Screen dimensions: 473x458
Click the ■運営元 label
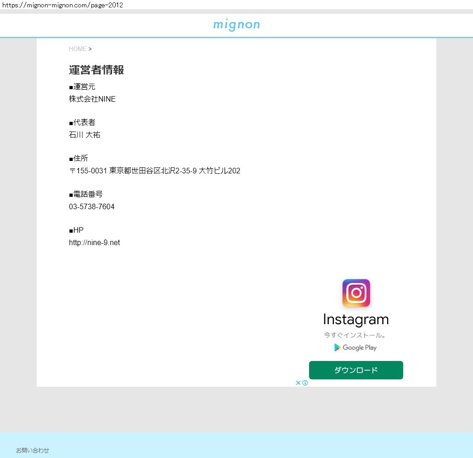click(82, 87)
